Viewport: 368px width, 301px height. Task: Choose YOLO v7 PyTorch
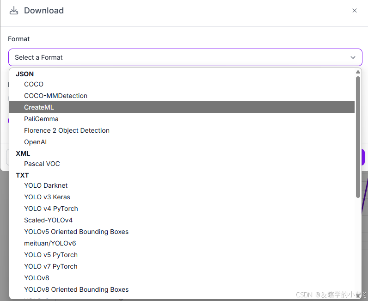pyautogui.click(x=182, y=266)
